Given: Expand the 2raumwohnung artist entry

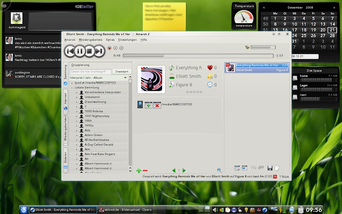Looking at the screenshot, I should [x=77, y=102].
